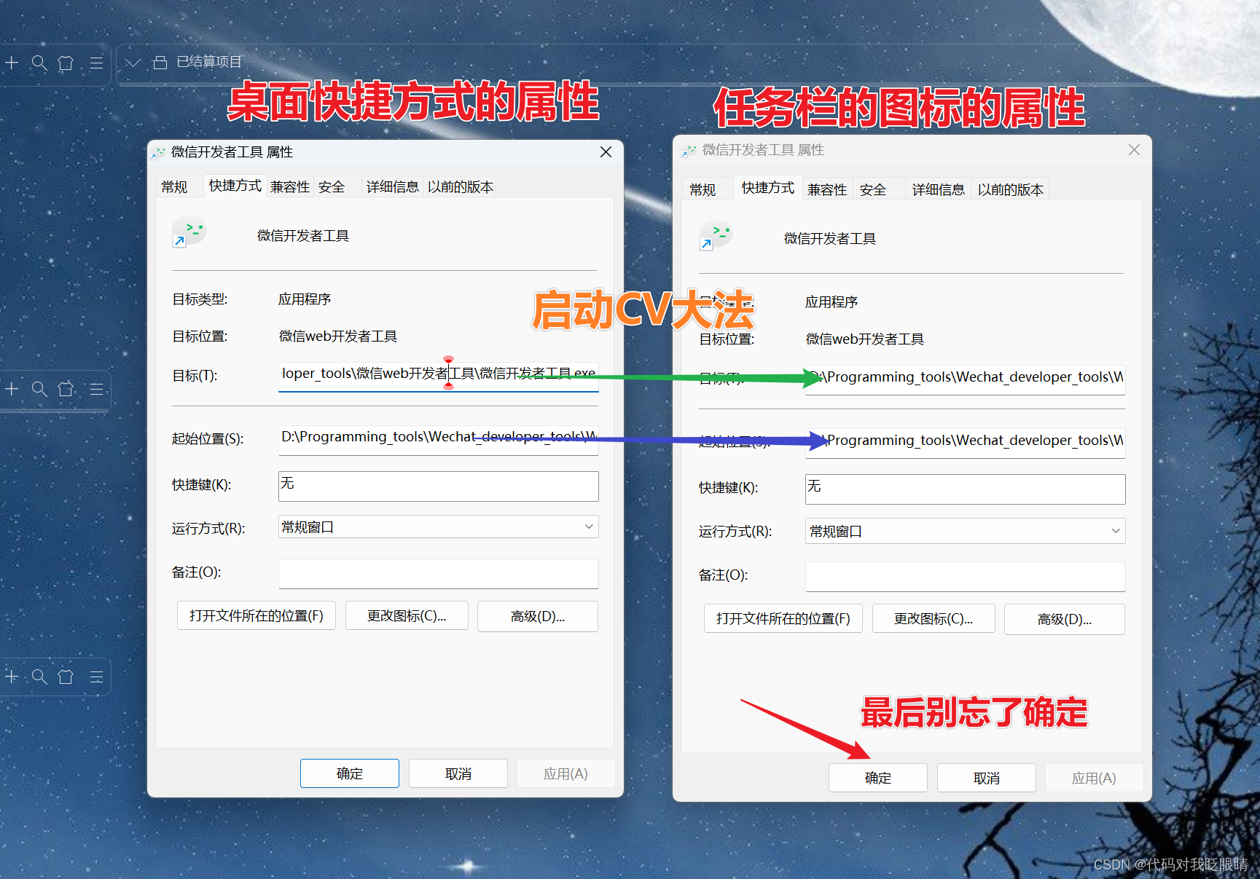
Task: Click the 备注(O) field in left dialog
Action: click(x=439, y=573)
